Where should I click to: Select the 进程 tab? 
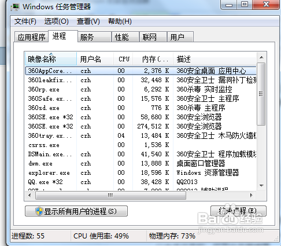(x=63, y=36)
